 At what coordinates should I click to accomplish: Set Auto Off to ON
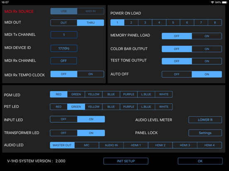coord(207,74)
